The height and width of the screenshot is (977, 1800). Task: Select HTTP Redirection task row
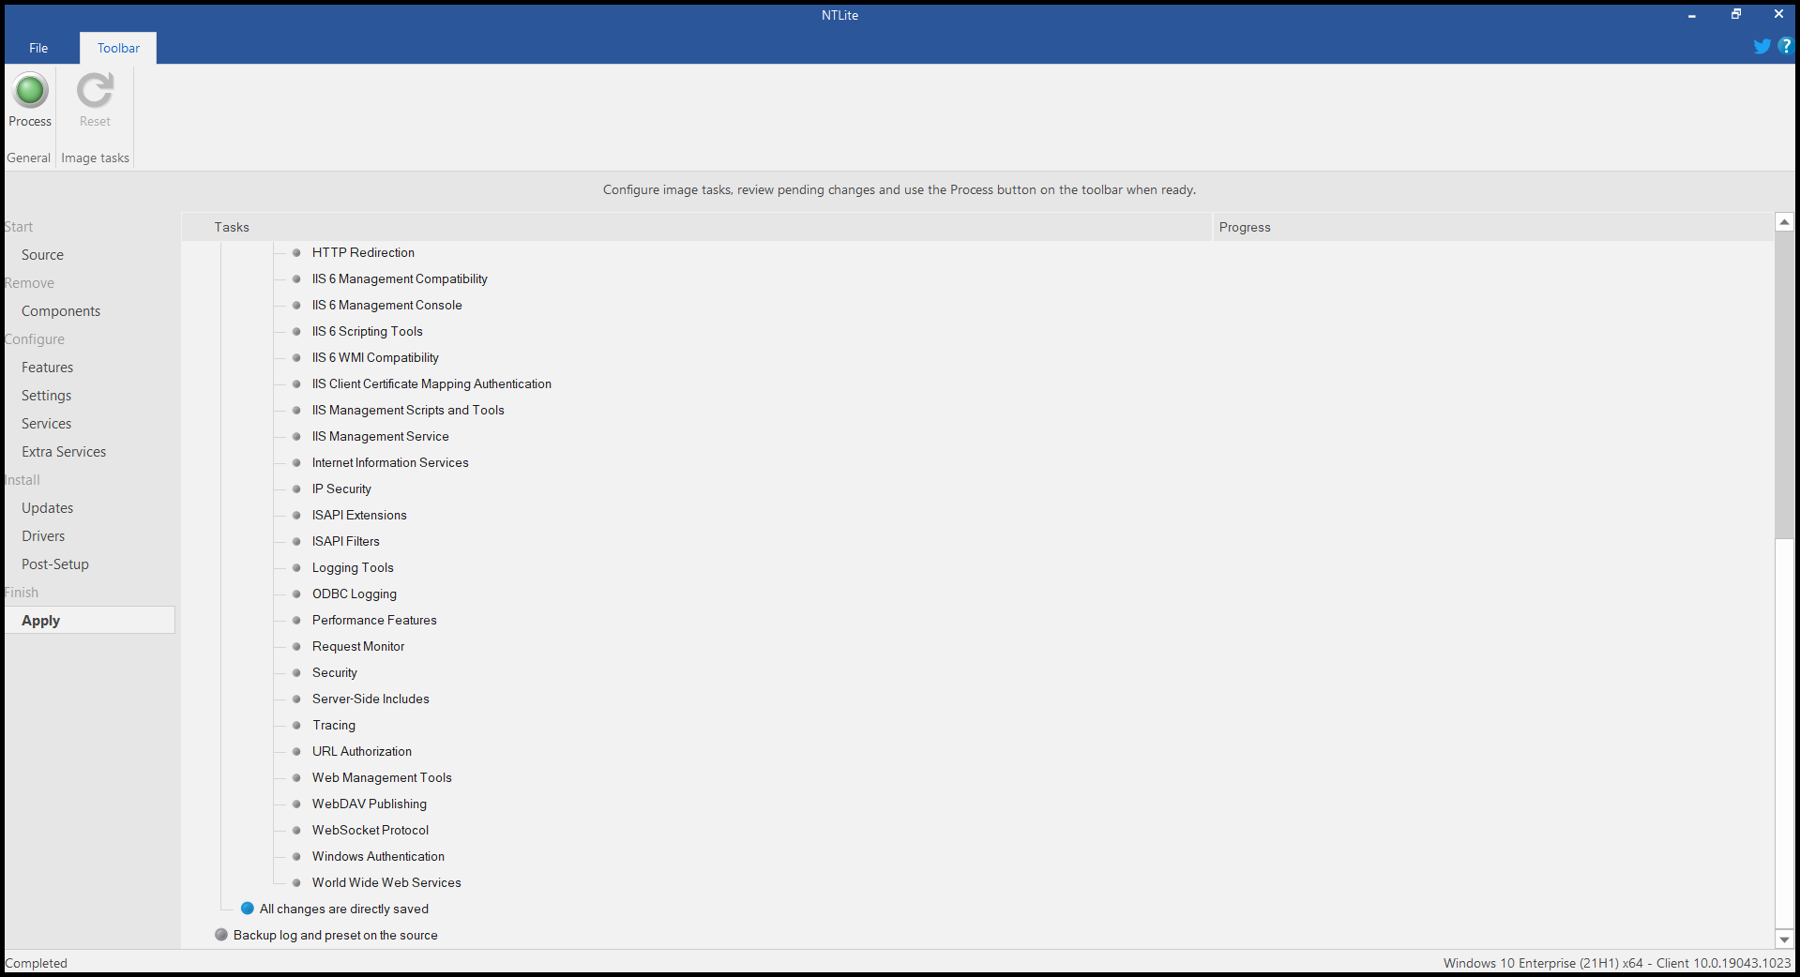(363, 252)
